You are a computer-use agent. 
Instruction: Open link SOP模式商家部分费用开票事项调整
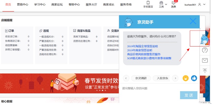(149, 58)
